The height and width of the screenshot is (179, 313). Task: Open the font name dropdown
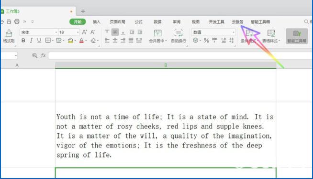56,32
